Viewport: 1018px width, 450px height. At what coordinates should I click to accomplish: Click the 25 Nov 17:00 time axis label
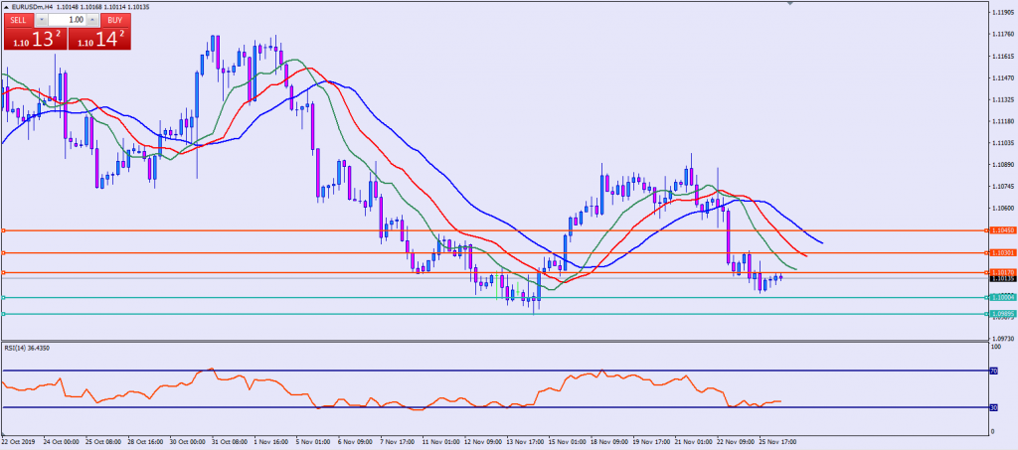(779, 441)
